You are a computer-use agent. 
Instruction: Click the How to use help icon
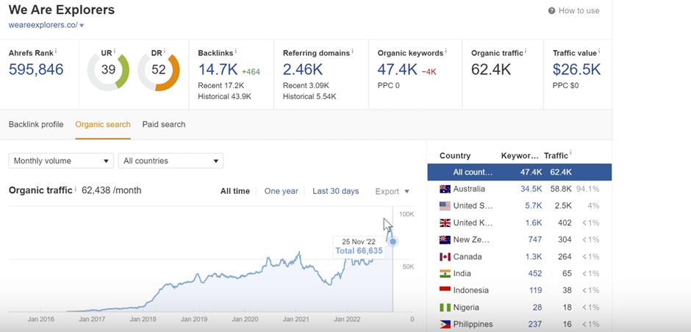click(552, 11)
